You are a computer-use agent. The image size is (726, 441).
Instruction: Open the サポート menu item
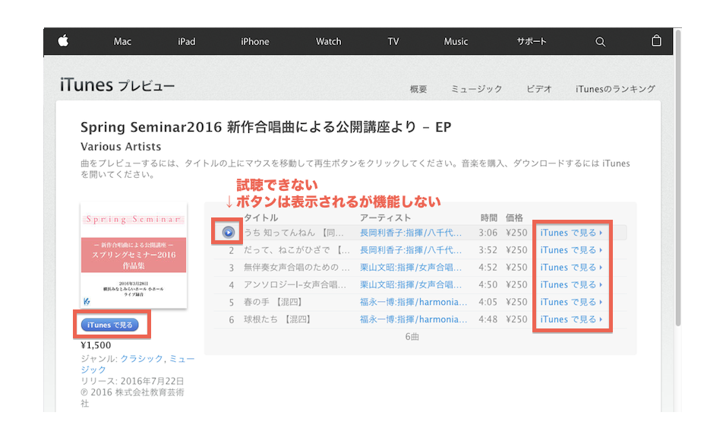click(532, 41)
